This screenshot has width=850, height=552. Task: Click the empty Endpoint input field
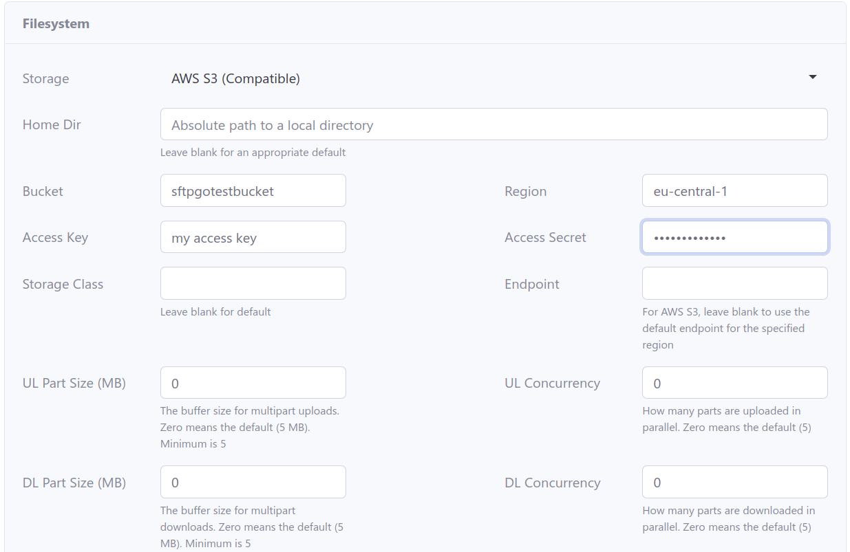734,283
